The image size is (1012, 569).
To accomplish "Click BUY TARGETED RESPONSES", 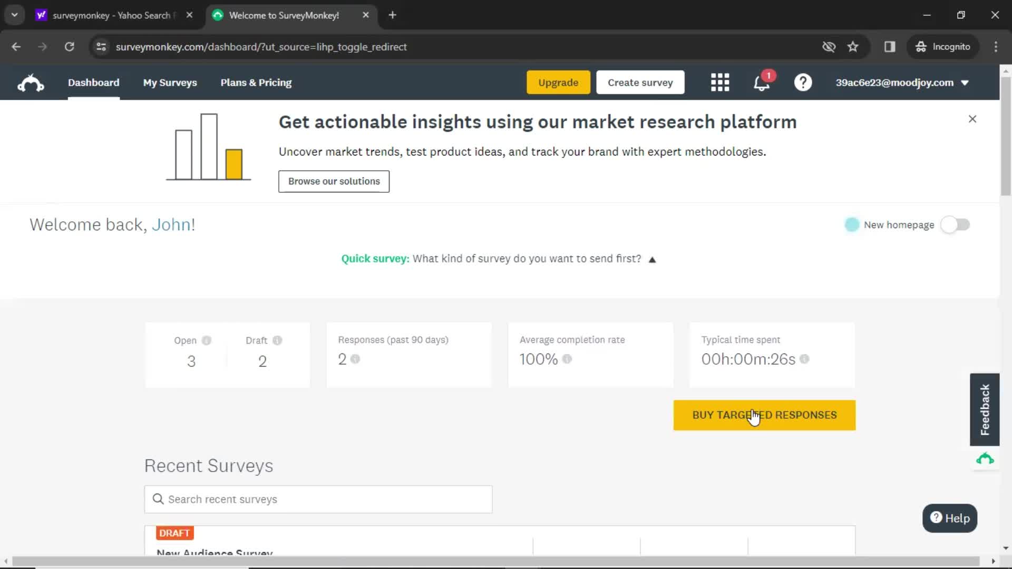I will (x=764, y=415).
